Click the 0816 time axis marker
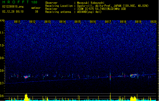The height and width of the screenshot is (101, 159). click(93, 22)
